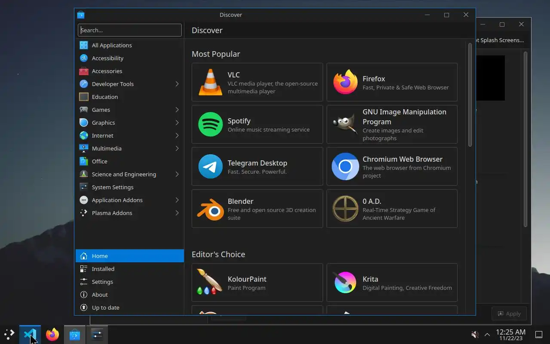Click the Office category icon
Viewport: 550px width, 344px height.
pos(84,161)
